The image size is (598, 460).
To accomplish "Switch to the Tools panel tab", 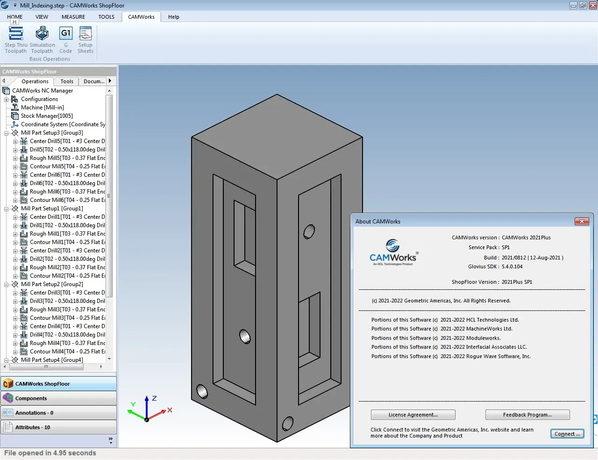I will [67, 81].
